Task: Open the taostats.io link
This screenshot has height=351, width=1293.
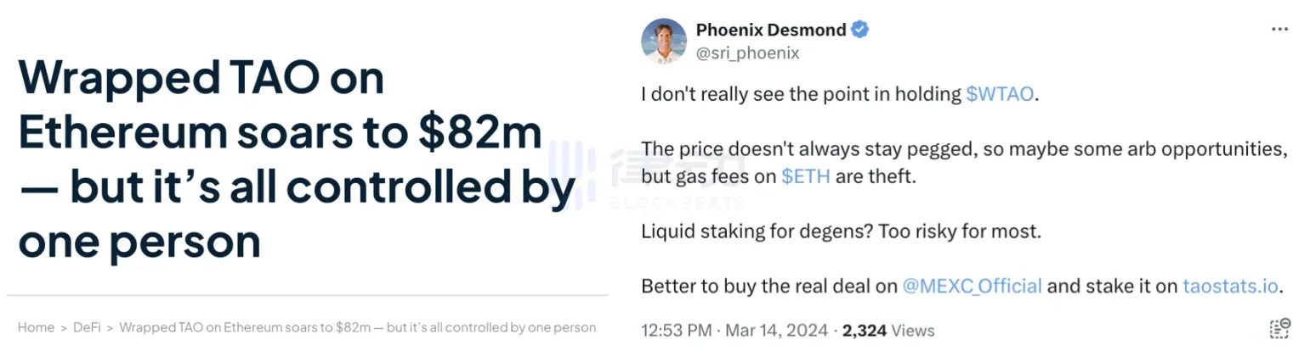Action: click(1230, 286)
